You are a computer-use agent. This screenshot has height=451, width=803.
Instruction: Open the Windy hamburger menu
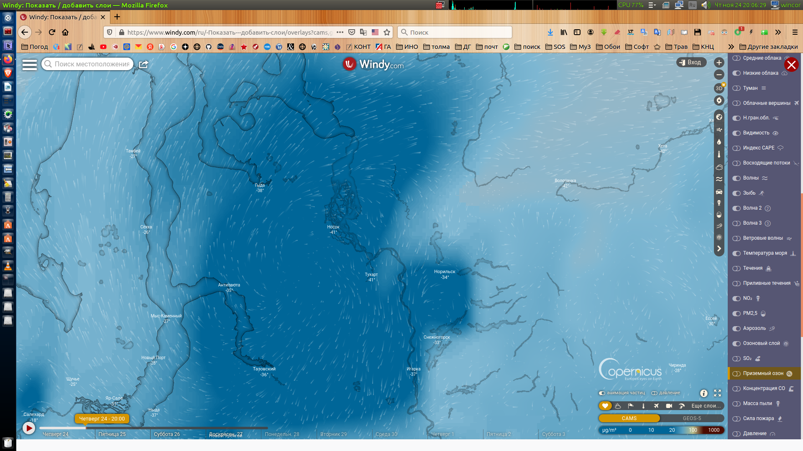(29, 64)
